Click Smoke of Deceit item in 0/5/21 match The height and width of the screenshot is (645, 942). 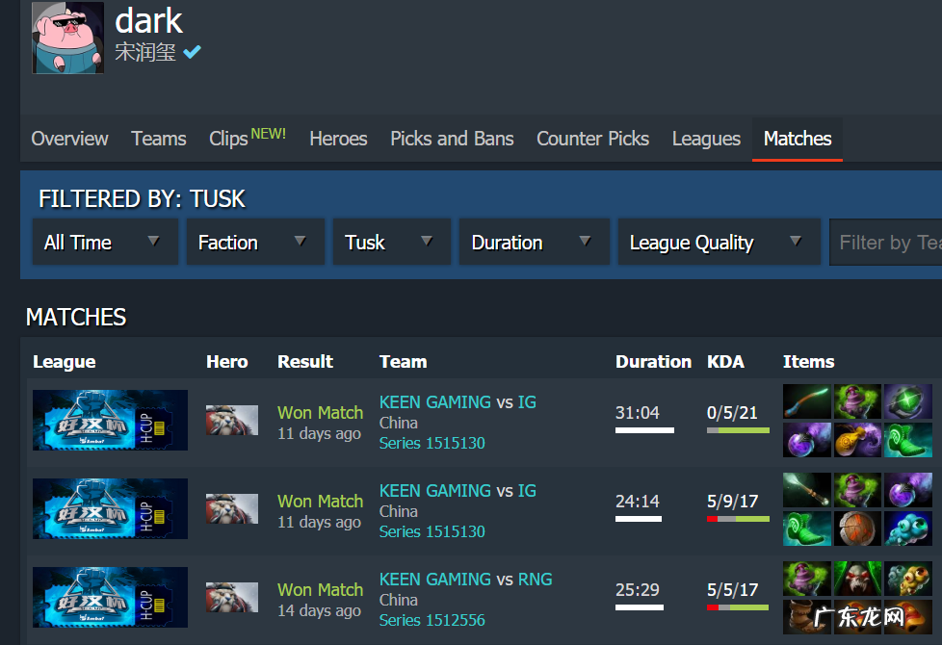807,440
